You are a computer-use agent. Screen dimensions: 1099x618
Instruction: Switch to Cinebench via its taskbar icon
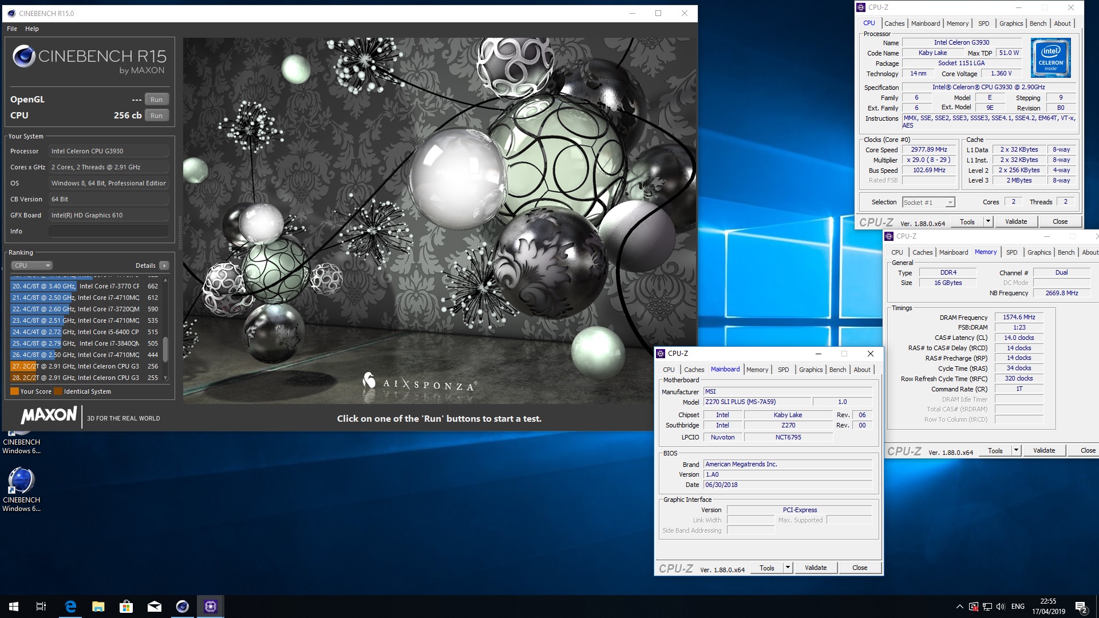point(182,607)
